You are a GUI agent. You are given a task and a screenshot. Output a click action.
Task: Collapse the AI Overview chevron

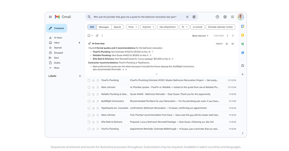(x=157, y=74)
